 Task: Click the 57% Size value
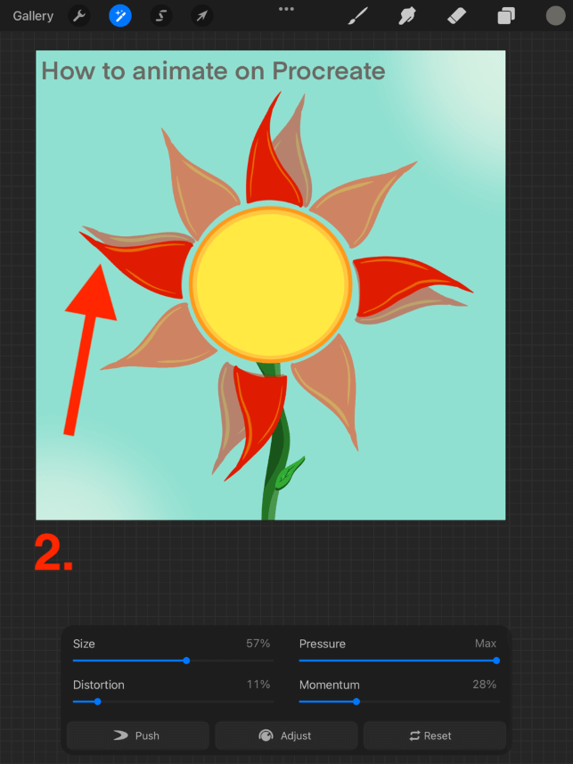pyautogui.click(x=258, y=644)
